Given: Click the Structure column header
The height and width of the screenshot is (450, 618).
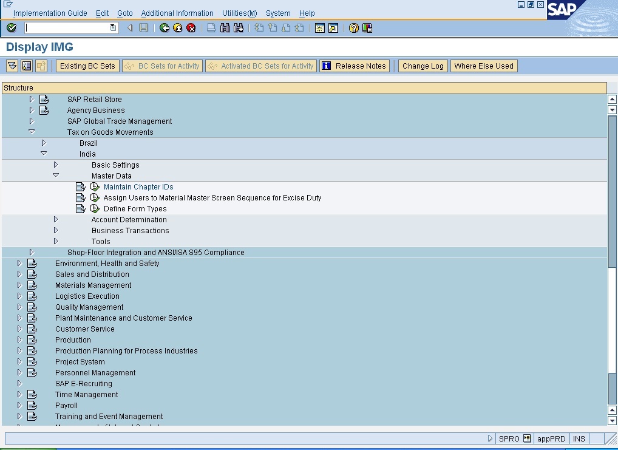Looking at the screenshot, I should pos(304,88).
